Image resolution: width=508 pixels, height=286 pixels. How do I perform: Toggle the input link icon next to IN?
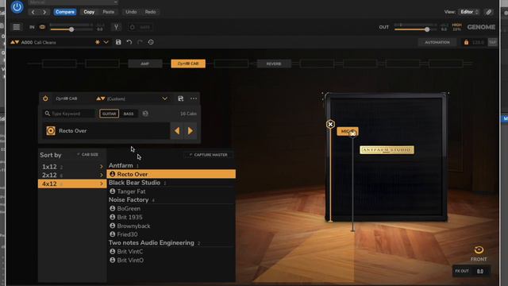click(42, 27)
